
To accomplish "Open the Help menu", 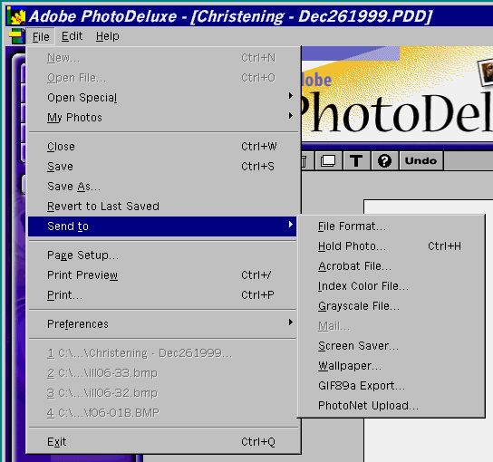I will click(x=108, y=36).
